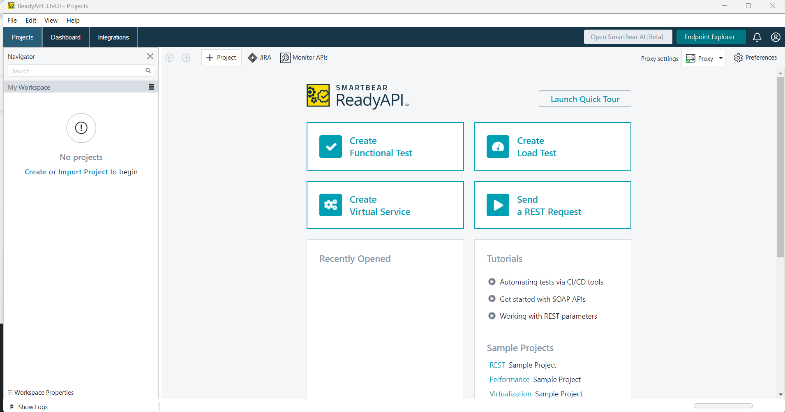Image resolution: width=785 pixels, height=412 pixels.
Task: Open Monitor APIs from the toolbar
Action: point(304,58)
